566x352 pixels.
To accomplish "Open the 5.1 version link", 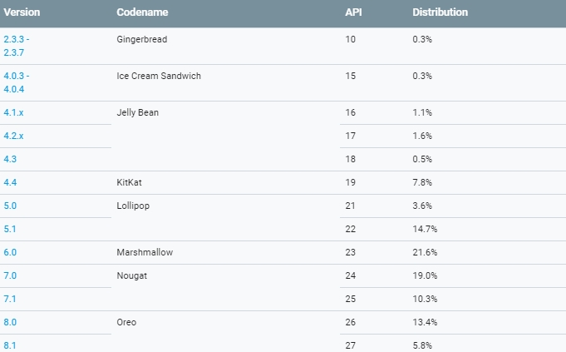I will (10, 228).
